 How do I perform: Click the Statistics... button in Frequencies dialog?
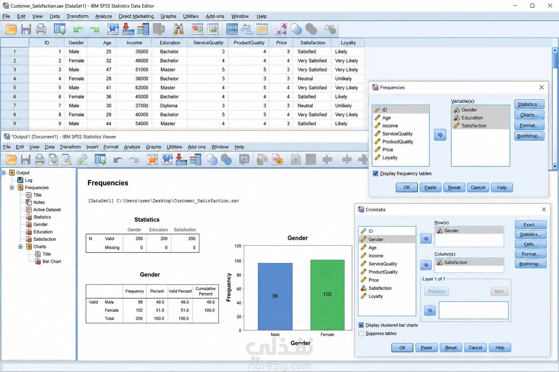(529, 104)
